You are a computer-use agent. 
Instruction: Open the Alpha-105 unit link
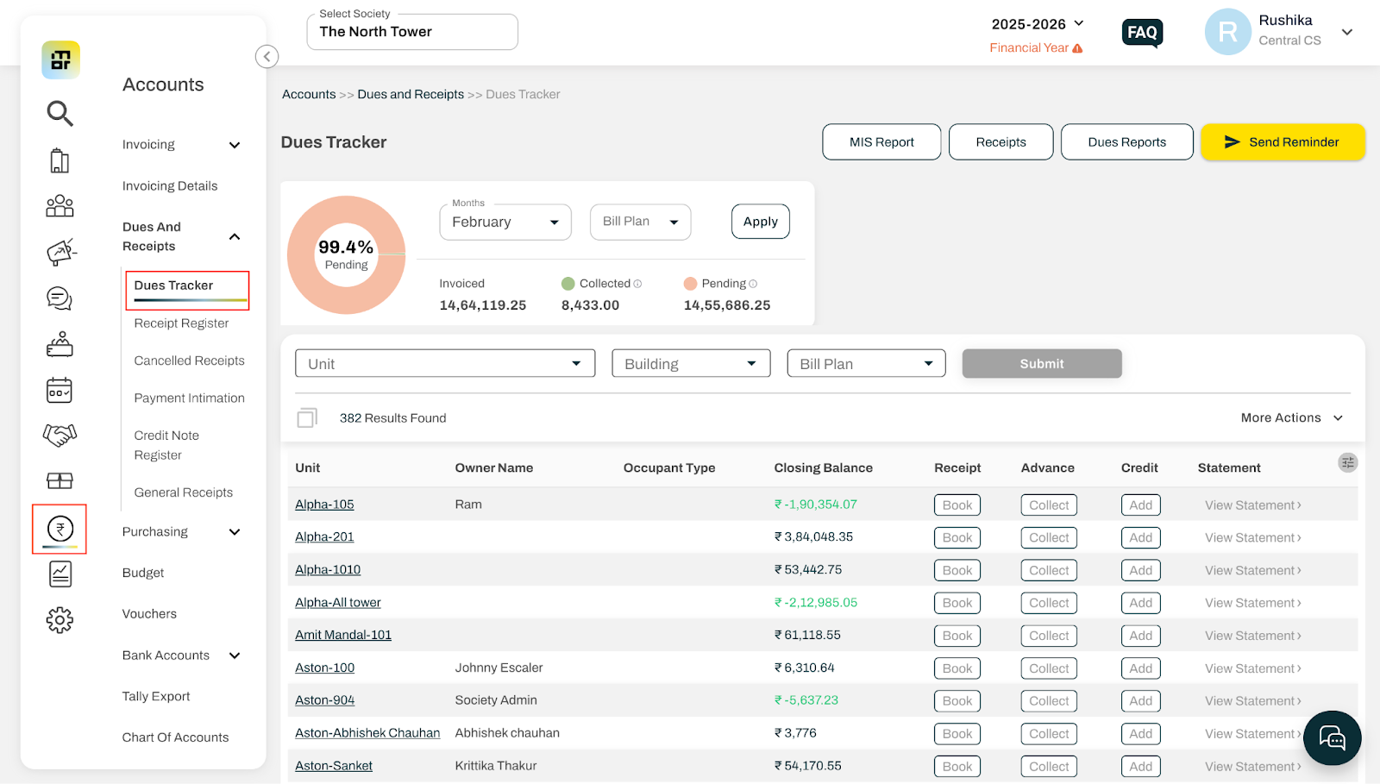click(324, 505)
